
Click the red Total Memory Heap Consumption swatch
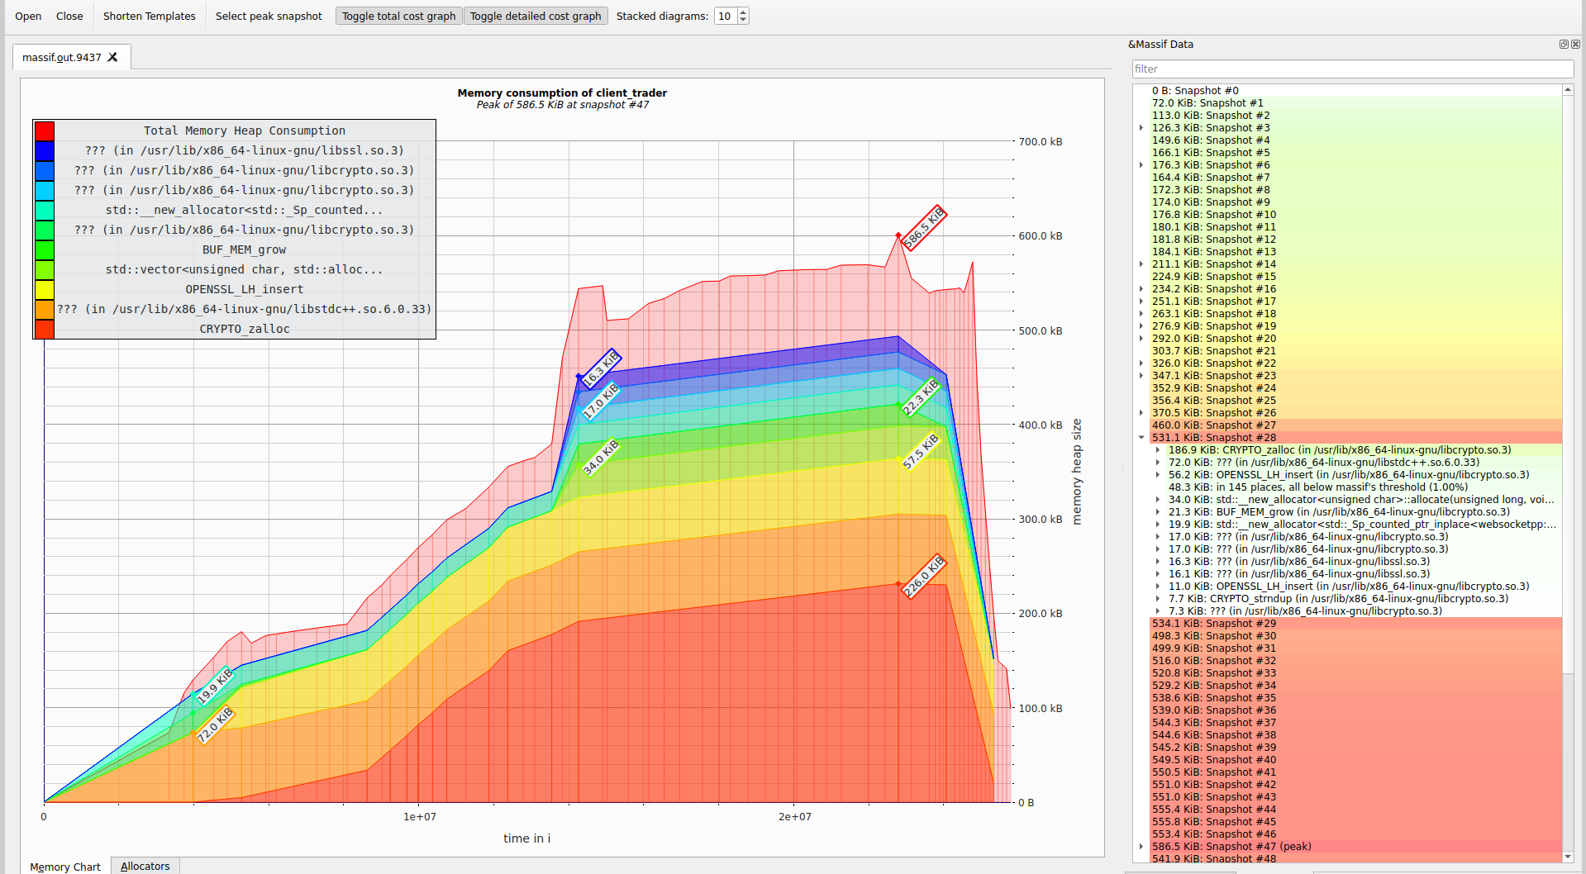(x=45, y=131)
